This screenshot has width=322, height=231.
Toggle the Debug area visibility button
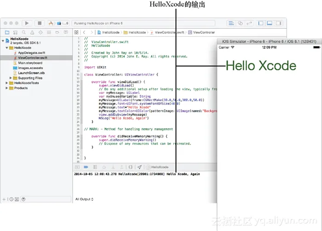click(269, 23)
